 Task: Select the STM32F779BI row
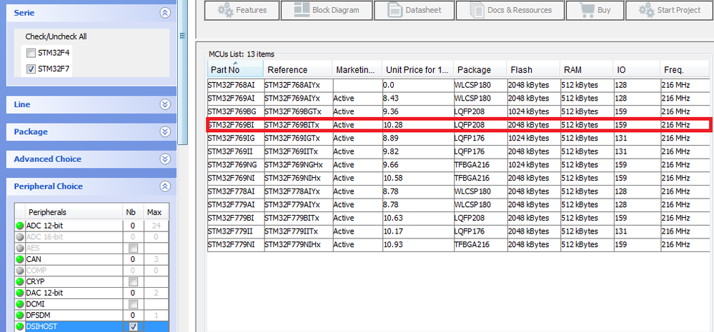[458, 218]
